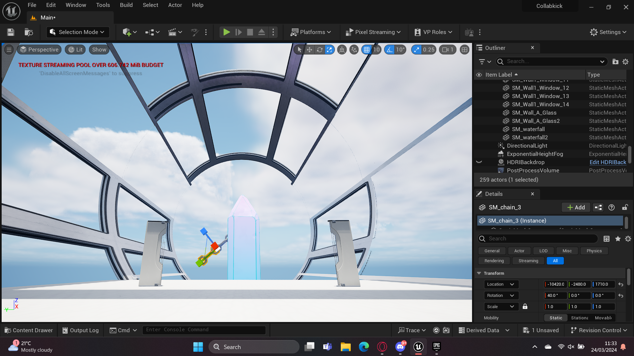Open the viewport Show flags menu
Viewport: 634px width, 356px height.
(99, 50)
